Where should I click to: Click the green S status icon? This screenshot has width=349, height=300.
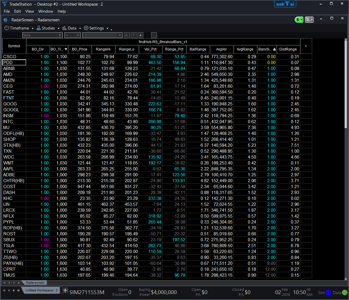tap(299, 19)
